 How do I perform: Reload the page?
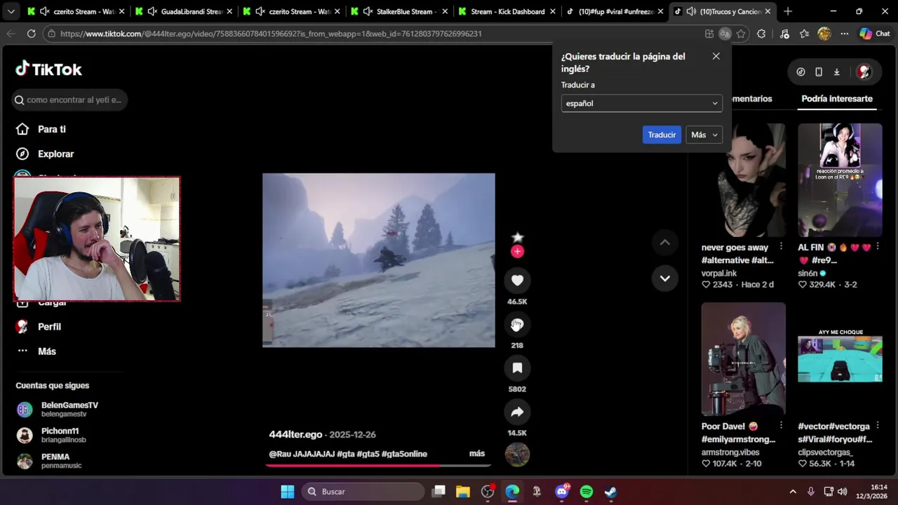tap(31, 34)
